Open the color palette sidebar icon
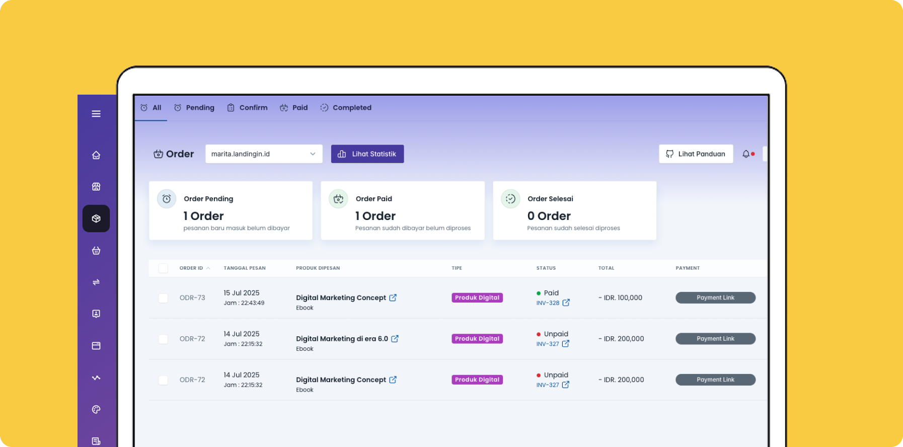Image resolution: width=903 pixels, height=447 pixels. (x=96, y=410)
